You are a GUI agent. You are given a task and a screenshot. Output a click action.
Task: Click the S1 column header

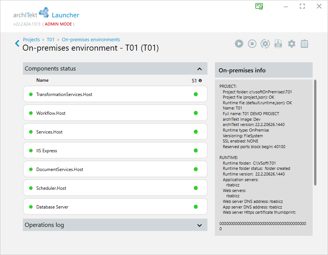(x=194, y=81)
